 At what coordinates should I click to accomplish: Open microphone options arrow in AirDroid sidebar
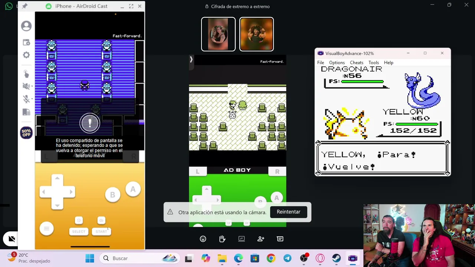pyautogui.click(x=32, y=99)
